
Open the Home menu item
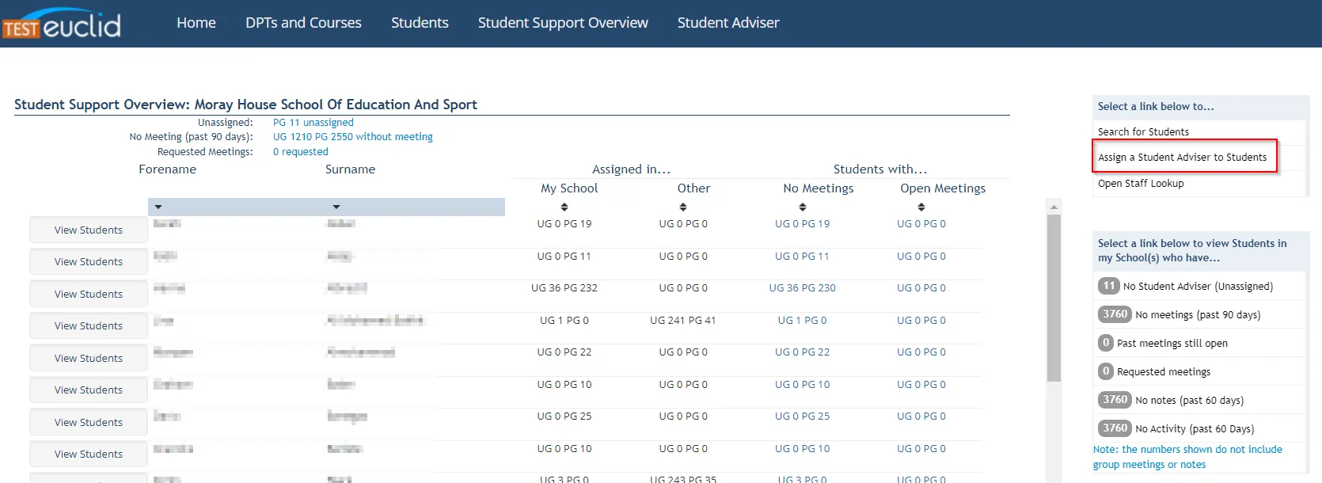click(196, 23)
